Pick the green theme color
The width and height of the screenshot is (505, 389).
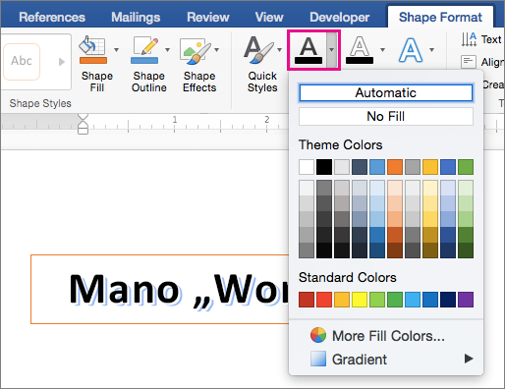tap(466, 167)
